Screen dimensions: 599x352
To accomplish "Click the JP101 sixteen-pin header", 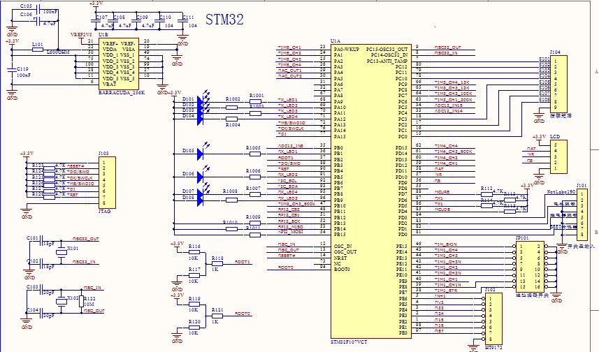I will coord(530,267).
